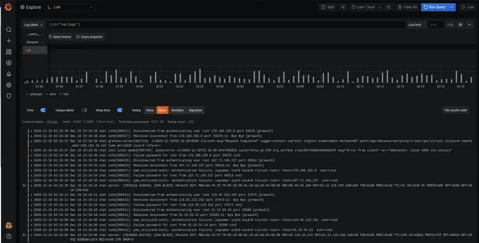Open the Alerting bell icon
This screenshot has height=243, width=479.
point(8,74)
